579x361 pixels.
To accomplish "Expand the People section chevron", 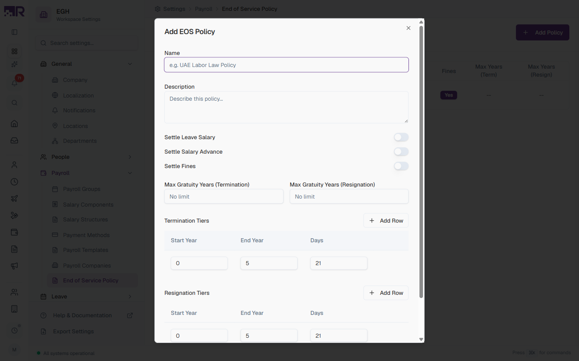I will click(x=130, y=157).
